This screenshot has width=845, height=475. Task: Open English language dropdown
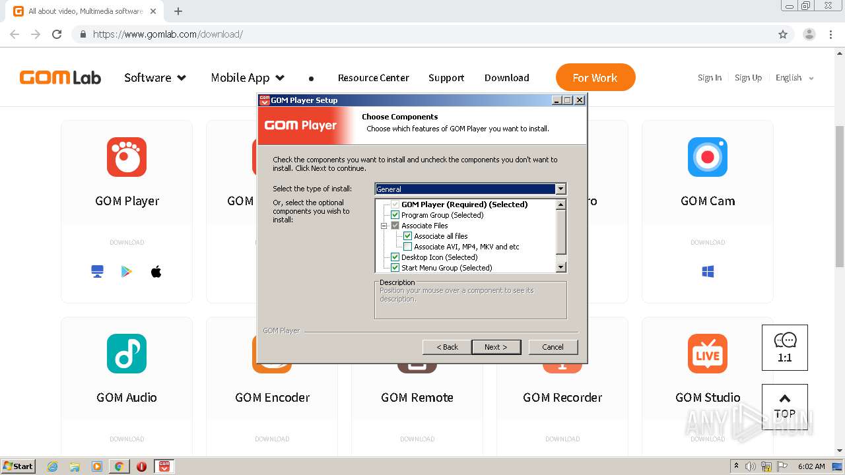(x=795, y=78)
